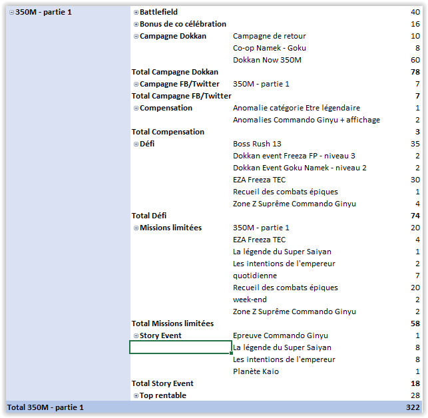
Task: Click 350M - partie 1 under Campagne FB/Twitter
Action: pos(261,84)
